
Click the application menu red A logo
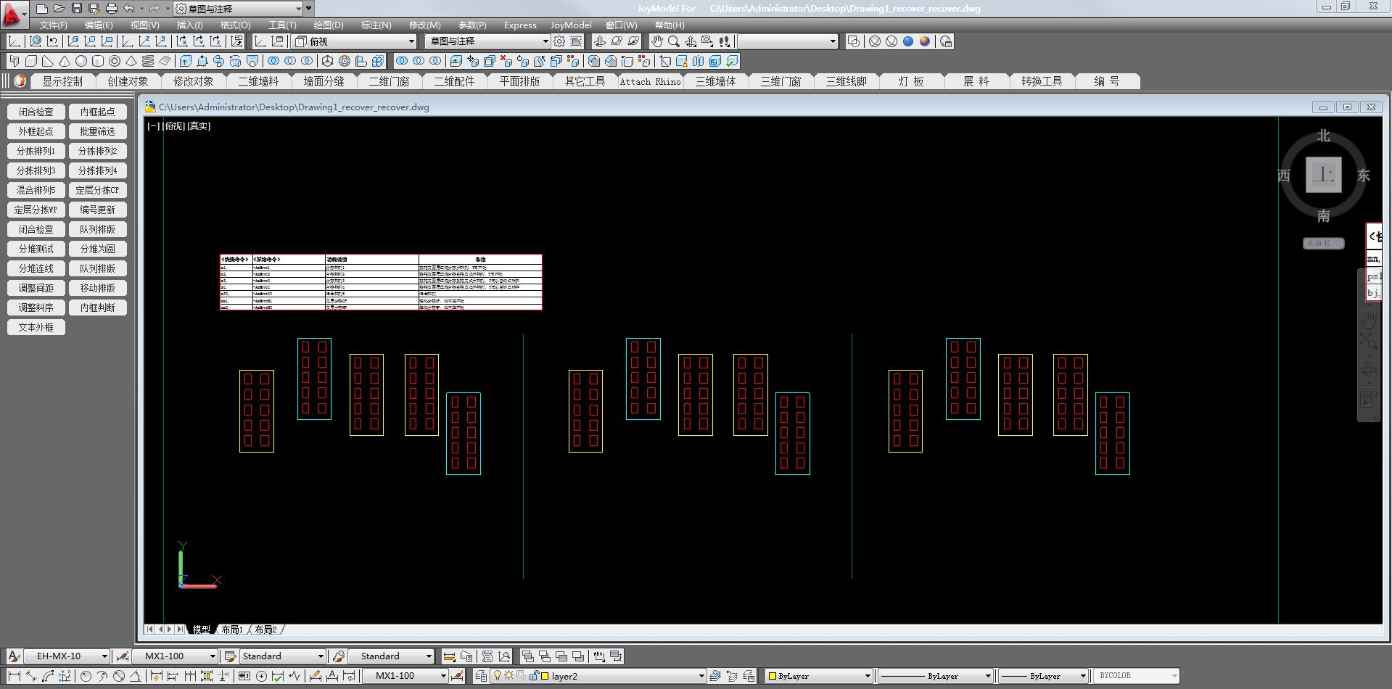tap(12, 13)
